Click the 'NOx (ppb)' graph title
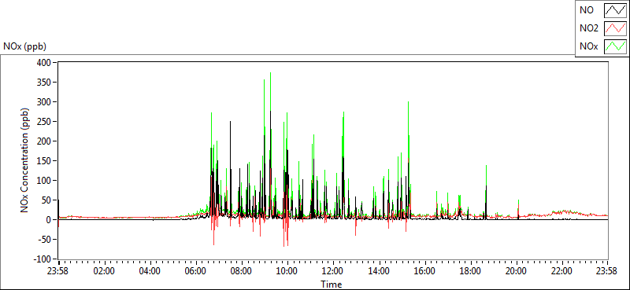This screenshot has width=630, height=290. click(x=24, y=46)
